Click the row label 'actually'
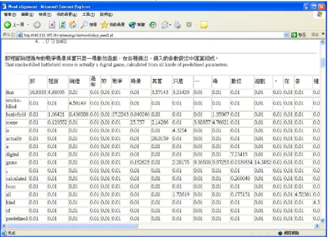This screenshot has width=329, height=237. click(14, 139)
